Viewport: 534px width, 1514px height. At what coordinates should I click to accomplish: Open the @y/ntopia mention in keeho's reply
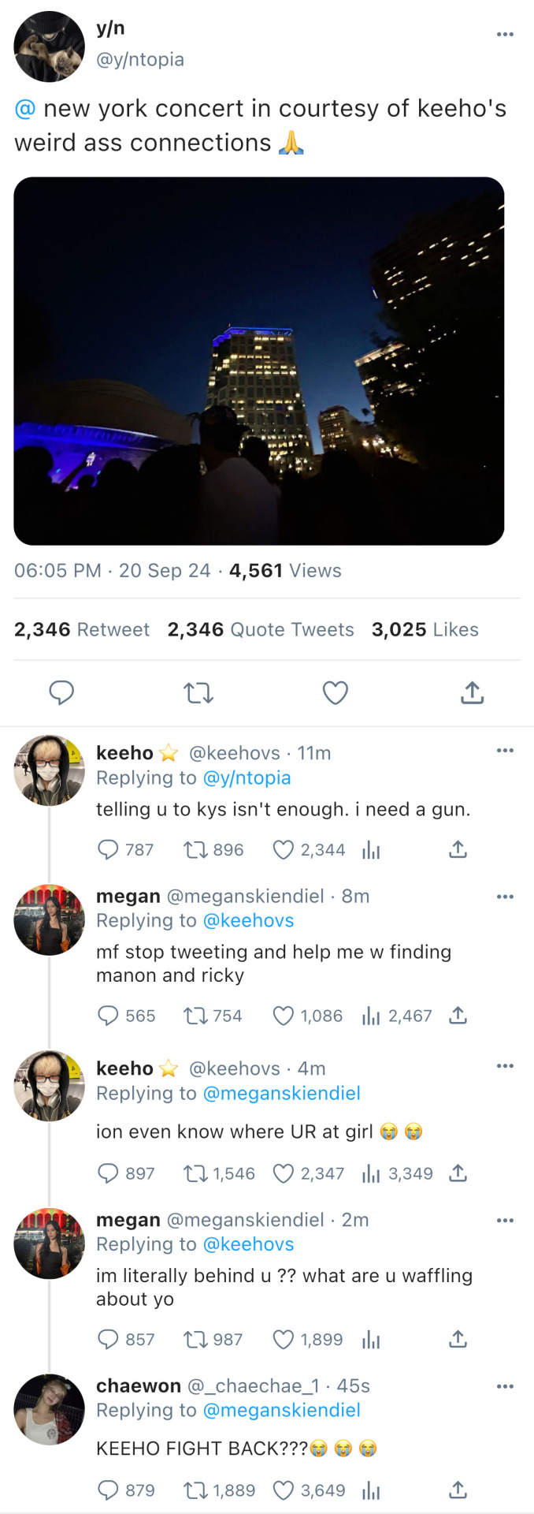pos(247,778)
